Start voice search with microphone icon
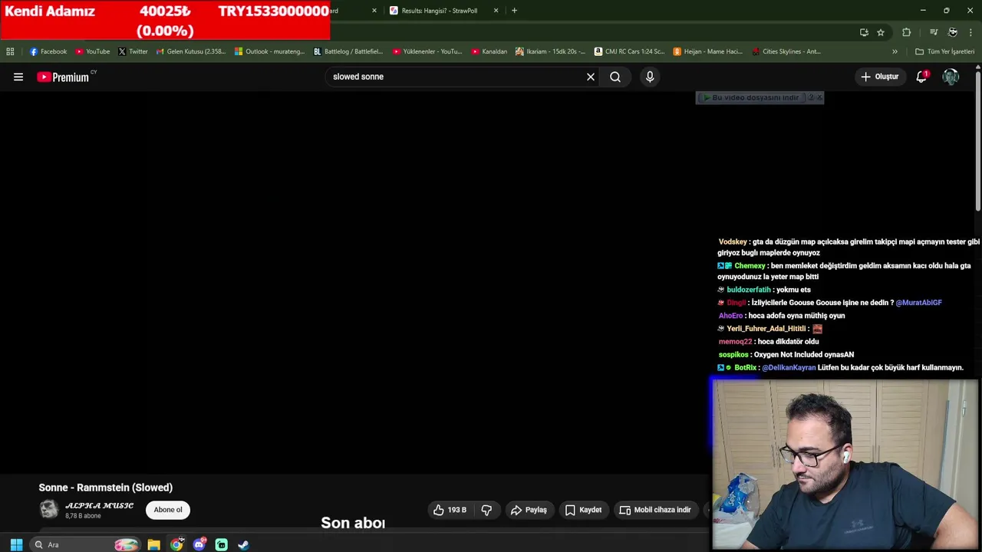The width and height of the screenshot is (982, 552). click(x=650, y=77)
